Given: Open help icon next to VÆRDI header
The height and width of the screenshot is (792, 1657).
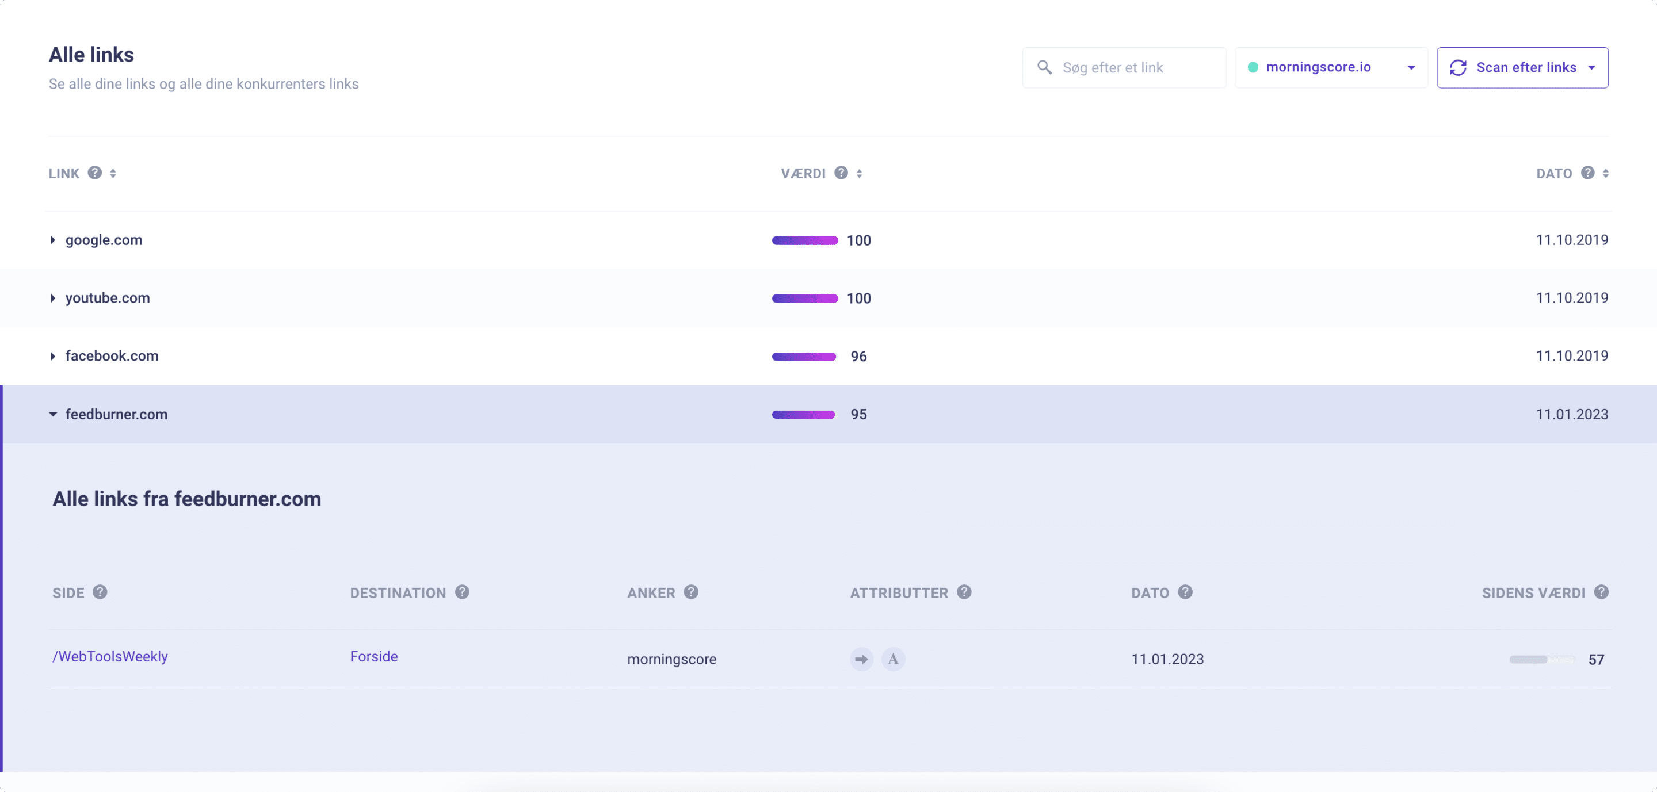Looking at the screenshot, I should [x=841, y=173].
